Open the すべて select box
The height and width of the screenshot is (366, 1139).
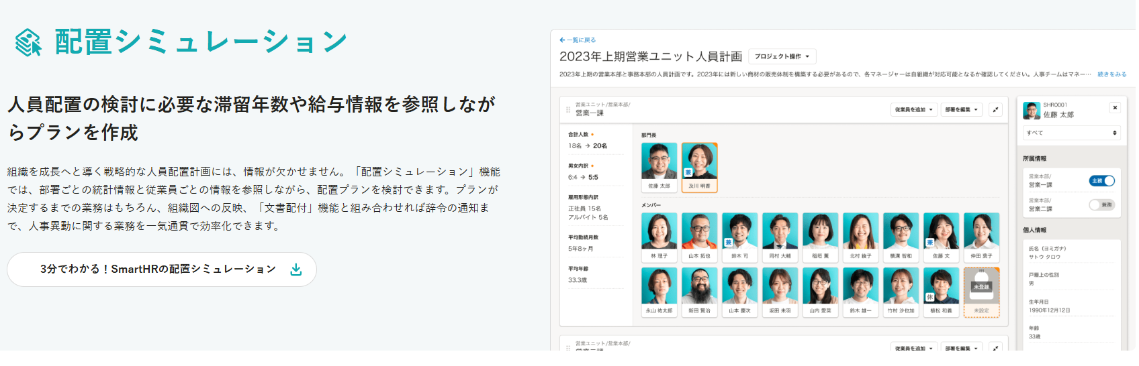(x=1071, y=133)
